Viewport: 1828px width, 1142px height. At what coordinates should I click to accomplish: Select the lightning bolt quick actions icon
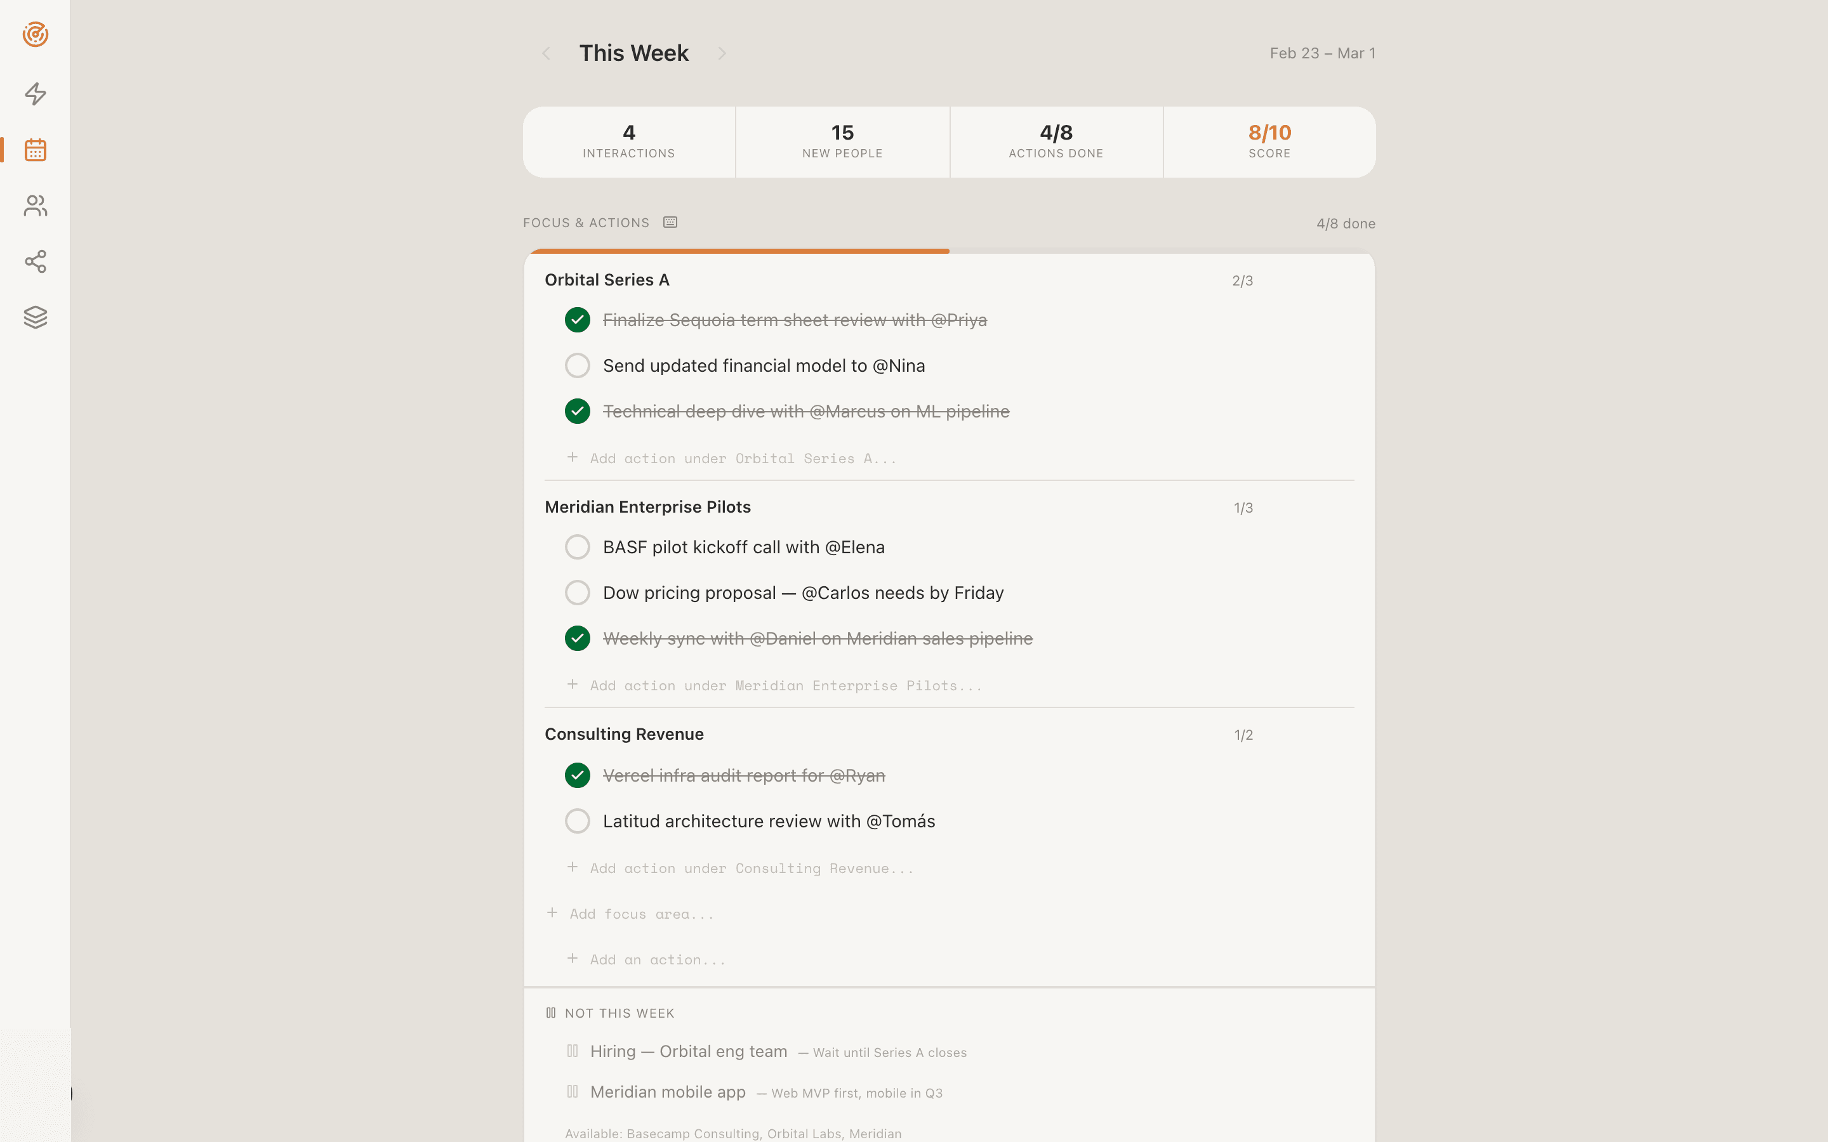[x=35, y=95]
